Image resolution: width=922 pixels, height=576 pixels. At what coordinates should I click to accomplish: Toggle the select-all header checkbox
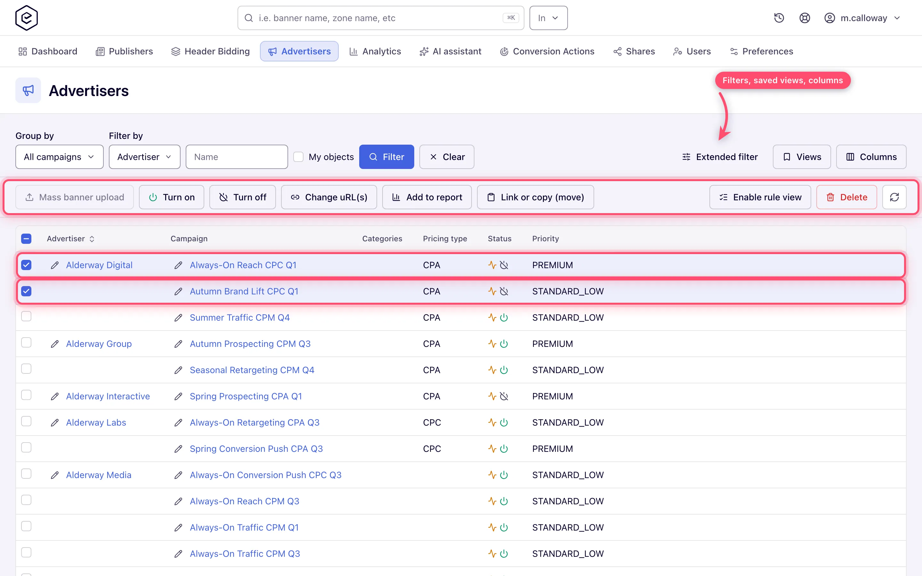(26, 239)
